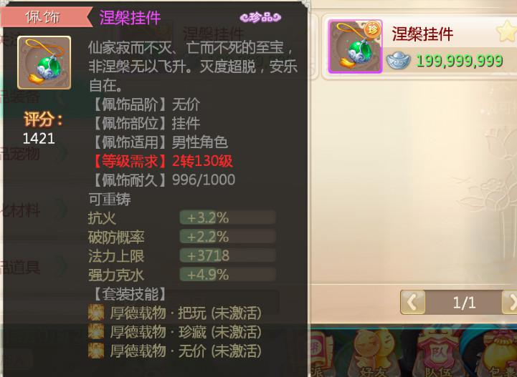Click the 1/1 page indicator
This screenshot has height=377, width=517.
tap(464, 303)
